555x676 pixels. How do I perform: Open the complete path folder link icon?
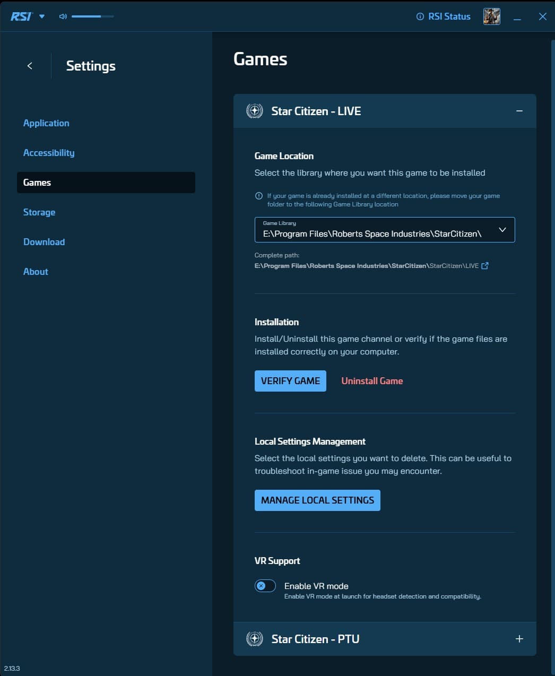[484, 266]
